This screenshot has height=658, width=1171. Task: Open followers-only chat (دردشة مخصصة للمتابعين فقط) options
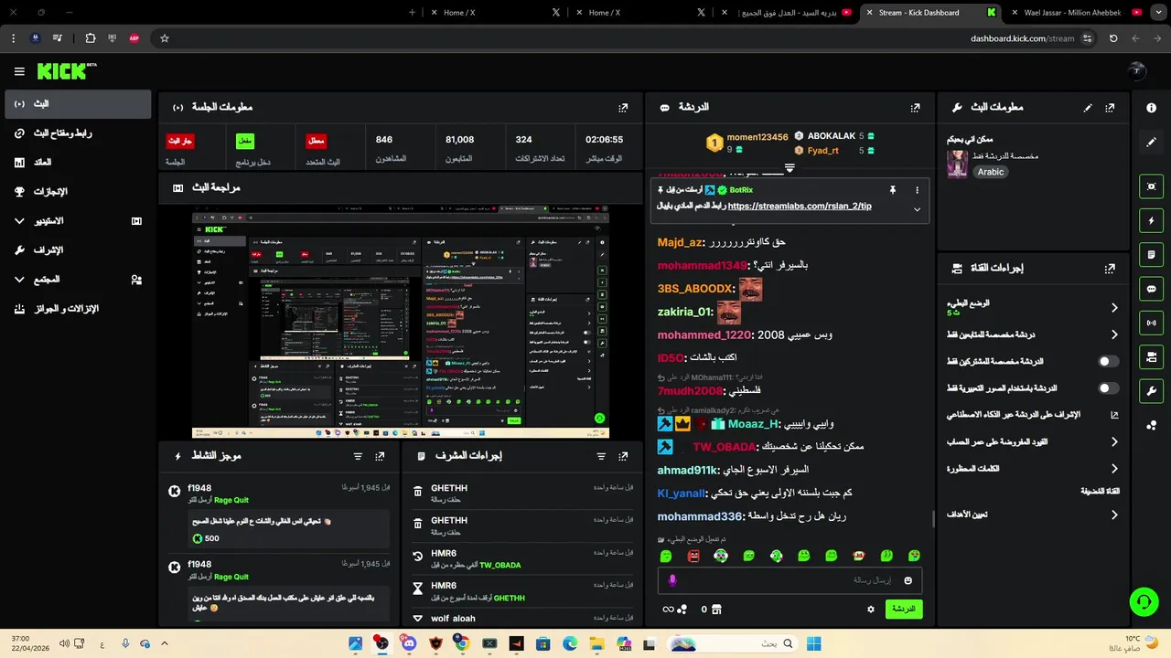1033,334
